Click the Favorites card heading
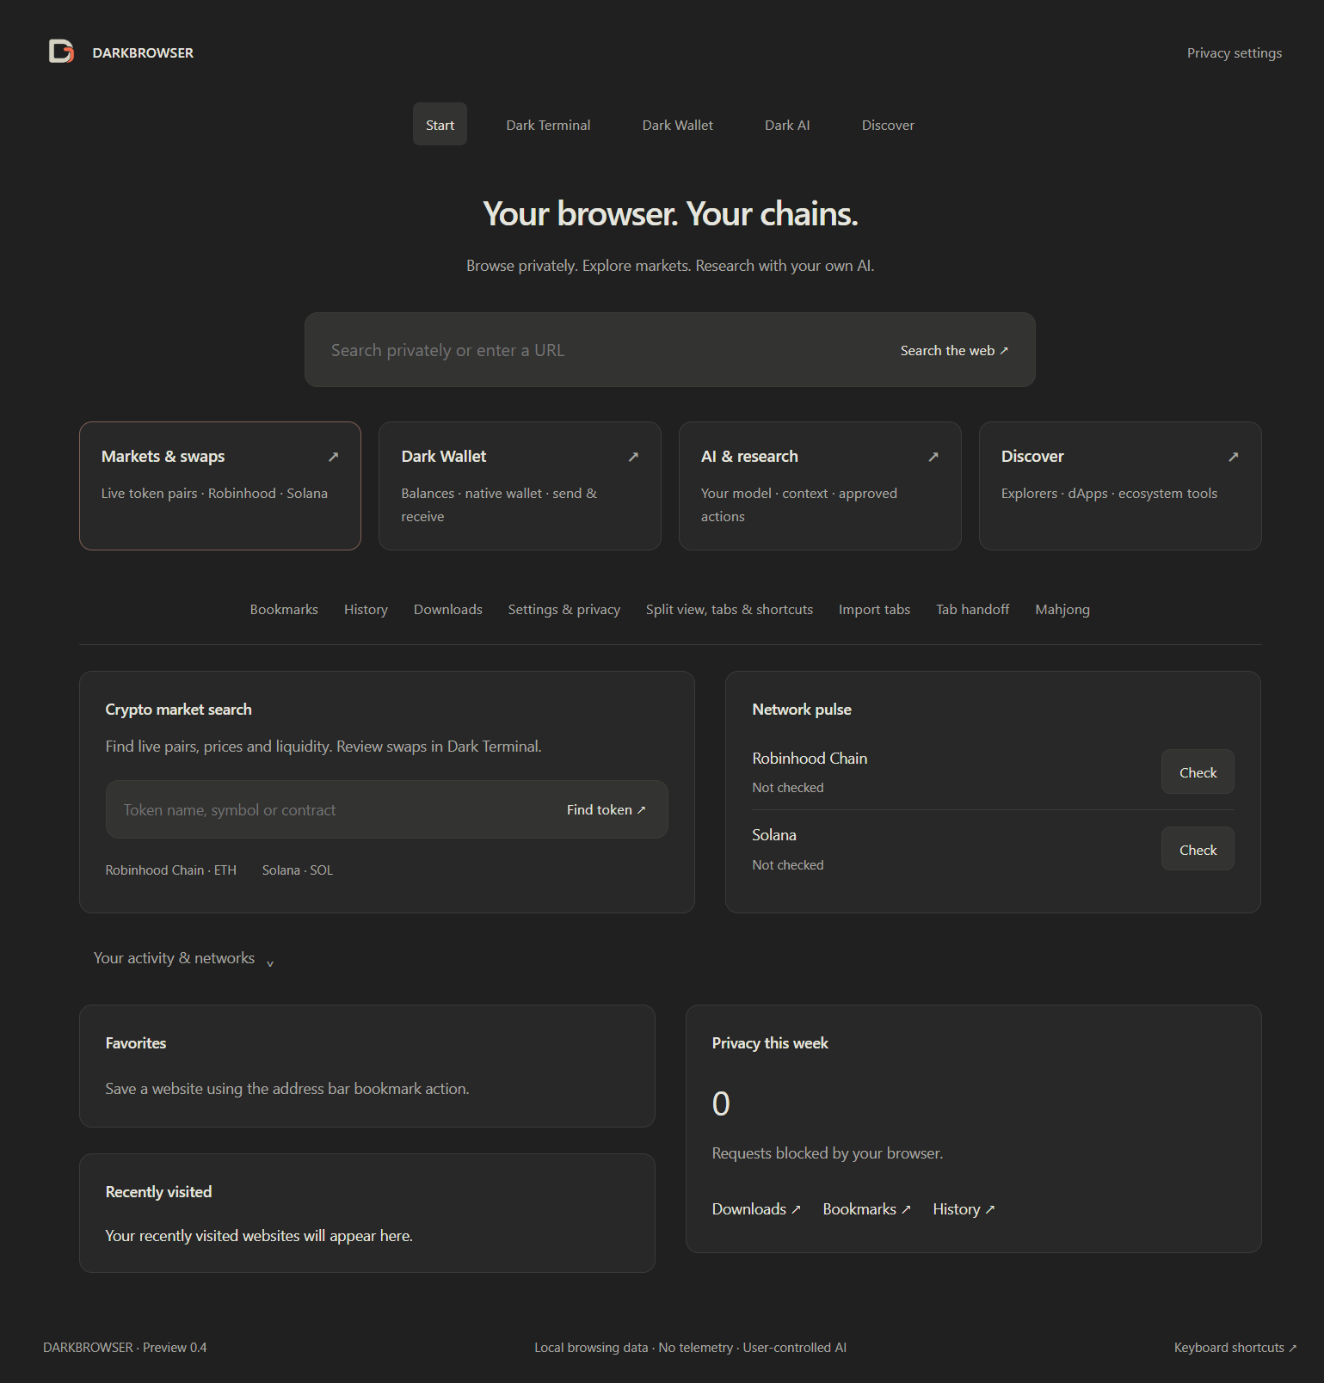Screen dimensions: 1324x1383 (136, 1043)
